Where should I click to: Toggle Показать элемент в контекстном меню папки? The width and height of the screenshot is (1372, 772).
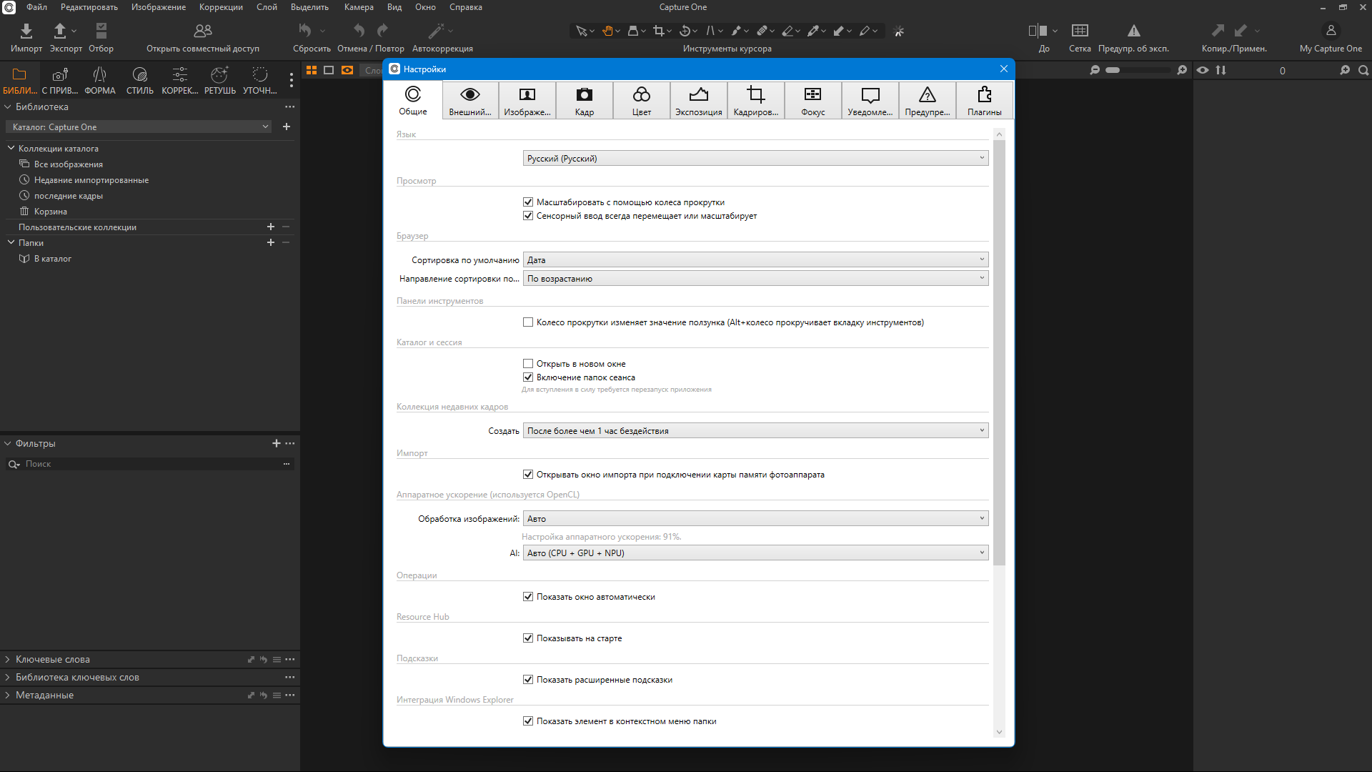(528, 721)
